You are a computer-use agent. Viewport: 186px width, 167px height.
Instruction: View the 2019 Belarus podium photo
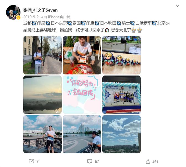(x=121, y=95)
